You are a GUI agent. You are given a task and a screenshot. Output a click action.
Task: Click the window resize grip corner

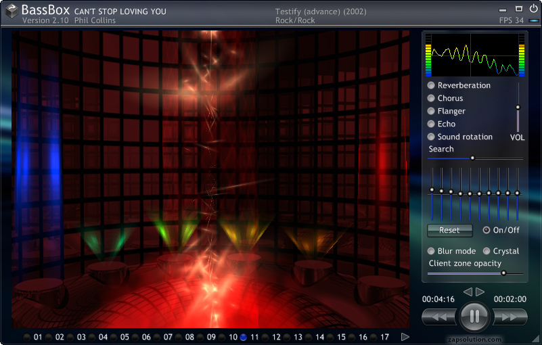point(536,338)
